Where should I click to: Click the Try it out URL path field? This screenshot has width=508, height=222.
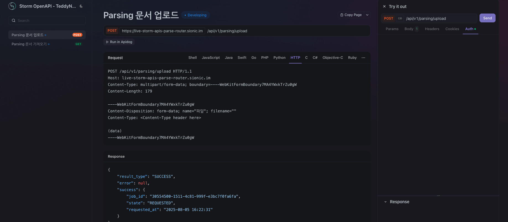tap(441, 18)
